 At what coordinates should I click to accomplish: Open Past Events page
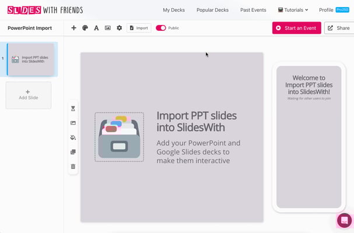tap(253, 10)
